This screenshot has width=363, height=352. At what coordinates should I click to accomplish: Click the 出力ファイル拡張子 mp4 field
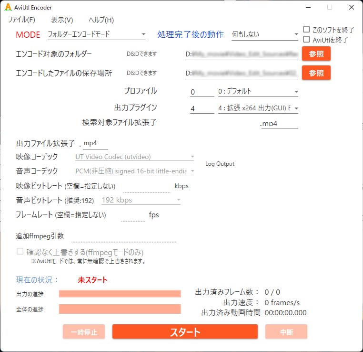coord(95,143)
